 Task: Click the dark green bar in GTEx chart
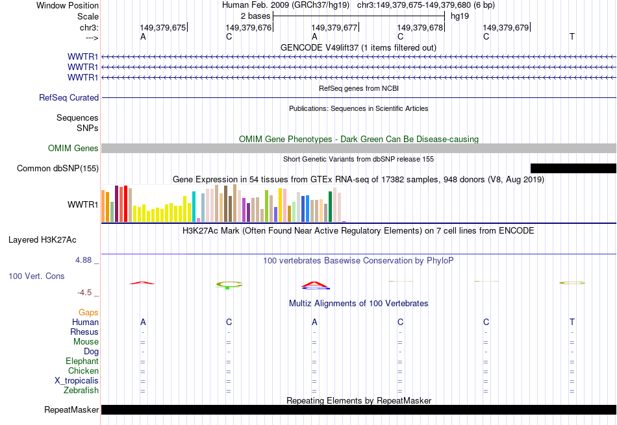pyautogui.click(x=330, y=207)
